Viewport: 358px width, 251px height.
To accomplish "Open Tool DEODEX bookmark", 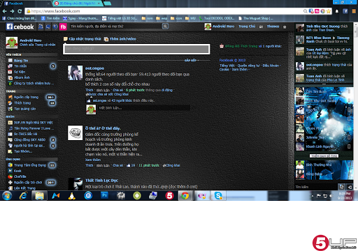I will coord(217,18).
